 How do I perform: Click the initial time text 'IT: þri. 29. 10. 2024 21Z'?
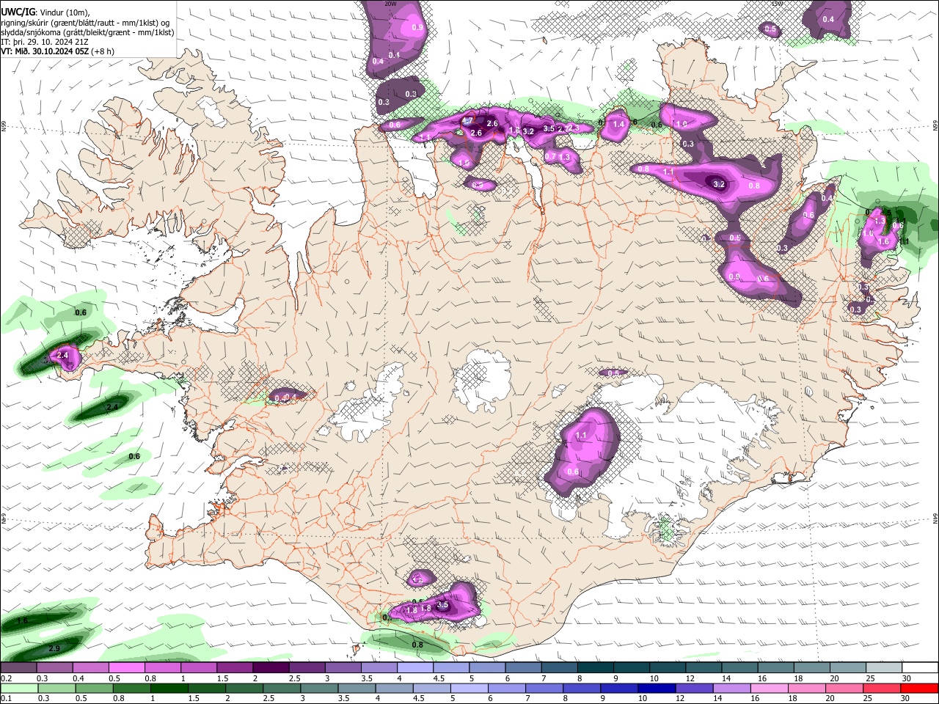[45, 42]
